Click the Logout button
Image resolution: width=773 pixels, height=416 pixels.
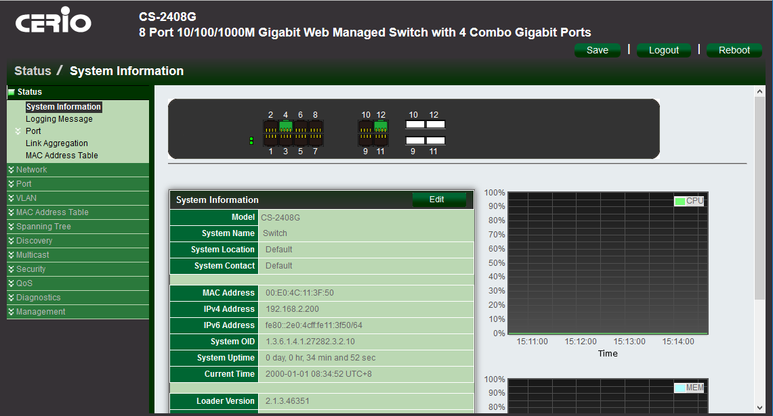point(663,50)
